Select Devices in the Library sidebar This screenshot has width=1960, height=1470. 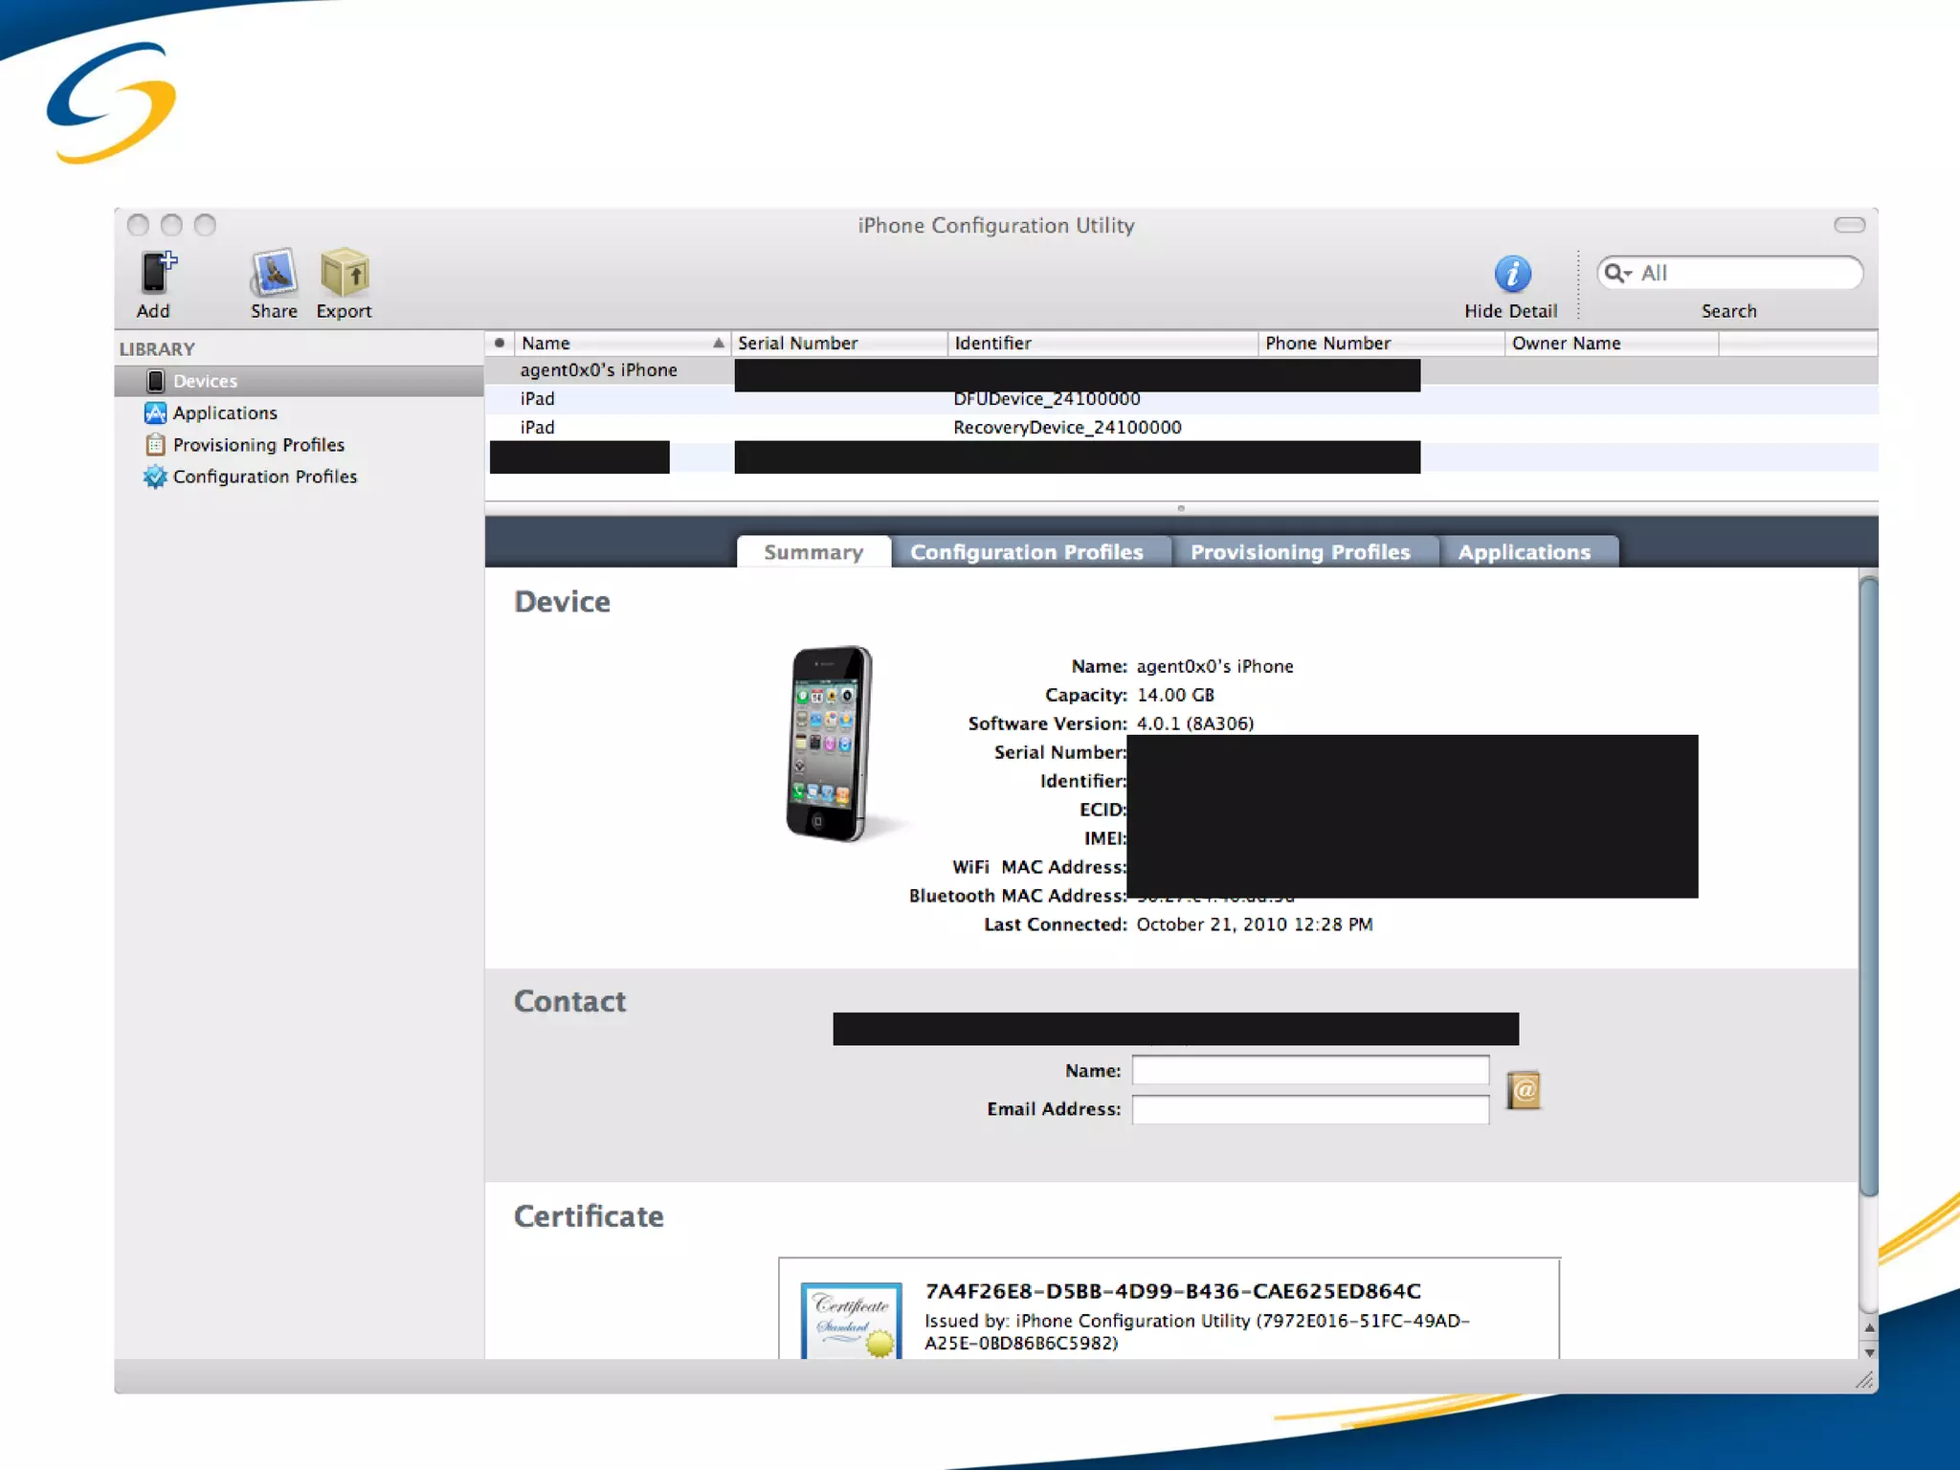(205, 381)
